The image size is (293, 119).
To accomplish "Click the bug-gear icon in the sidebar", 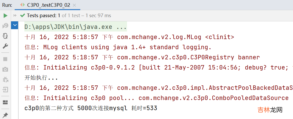I will click(5, 79).
